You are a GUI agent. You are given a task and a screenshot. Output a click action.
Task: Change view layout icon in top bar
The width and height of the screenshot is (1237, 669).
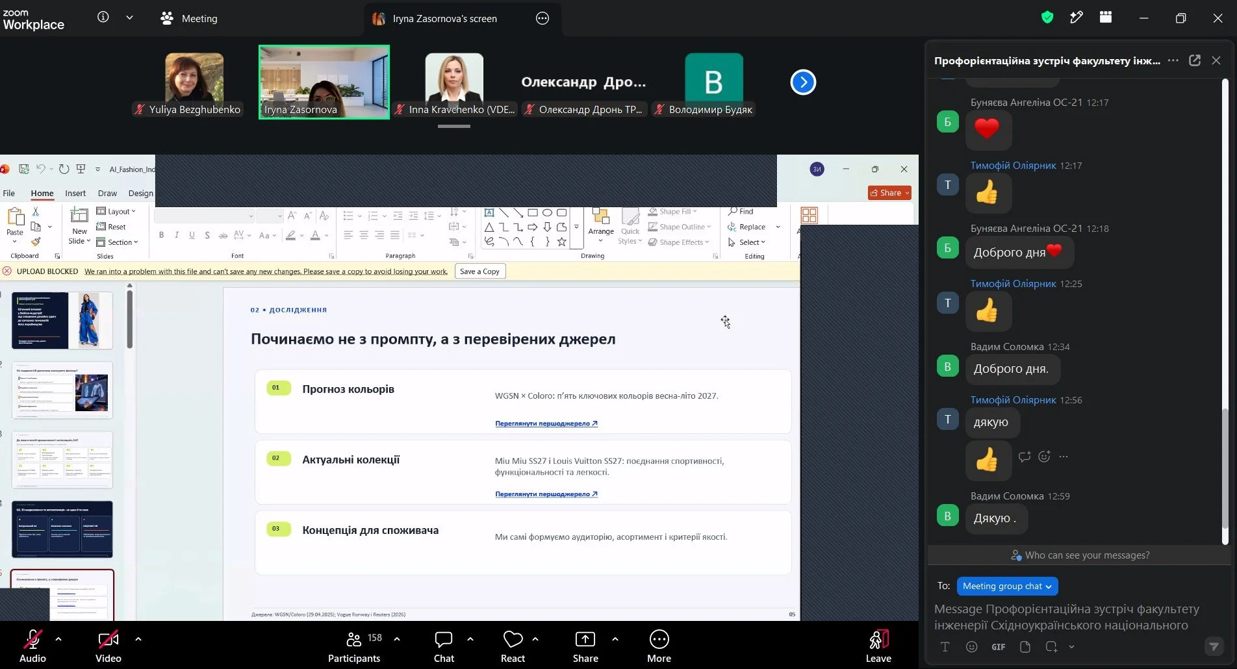pyautogui.click(x=1106, y=18)
